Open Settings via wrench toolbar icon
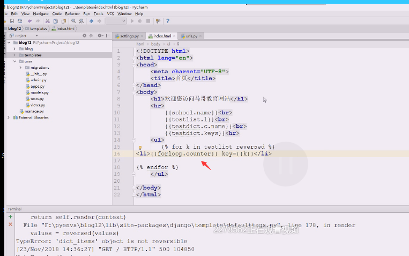The image size is (409, 256). point(158,21)
